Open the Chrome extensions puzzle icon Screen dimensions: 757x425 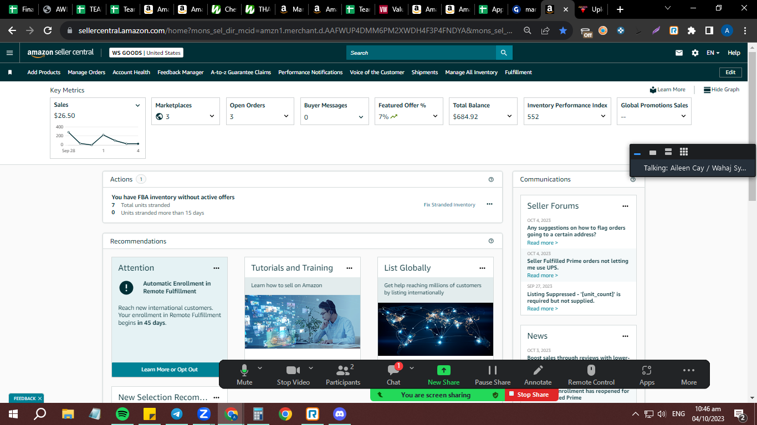[691, 31]
